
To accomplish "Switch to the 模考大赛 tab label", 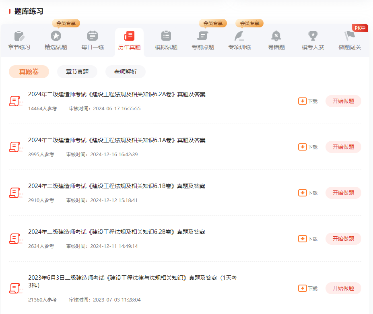I will coord(313,47).
